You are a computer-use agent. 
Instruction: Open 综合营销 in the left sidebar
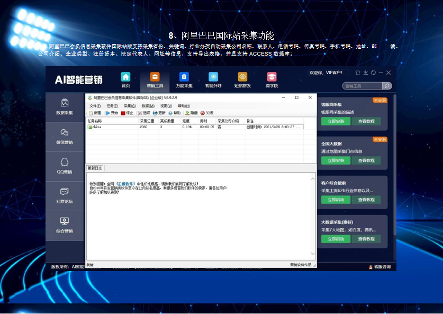pyautogui.click(x=65, y=225)
